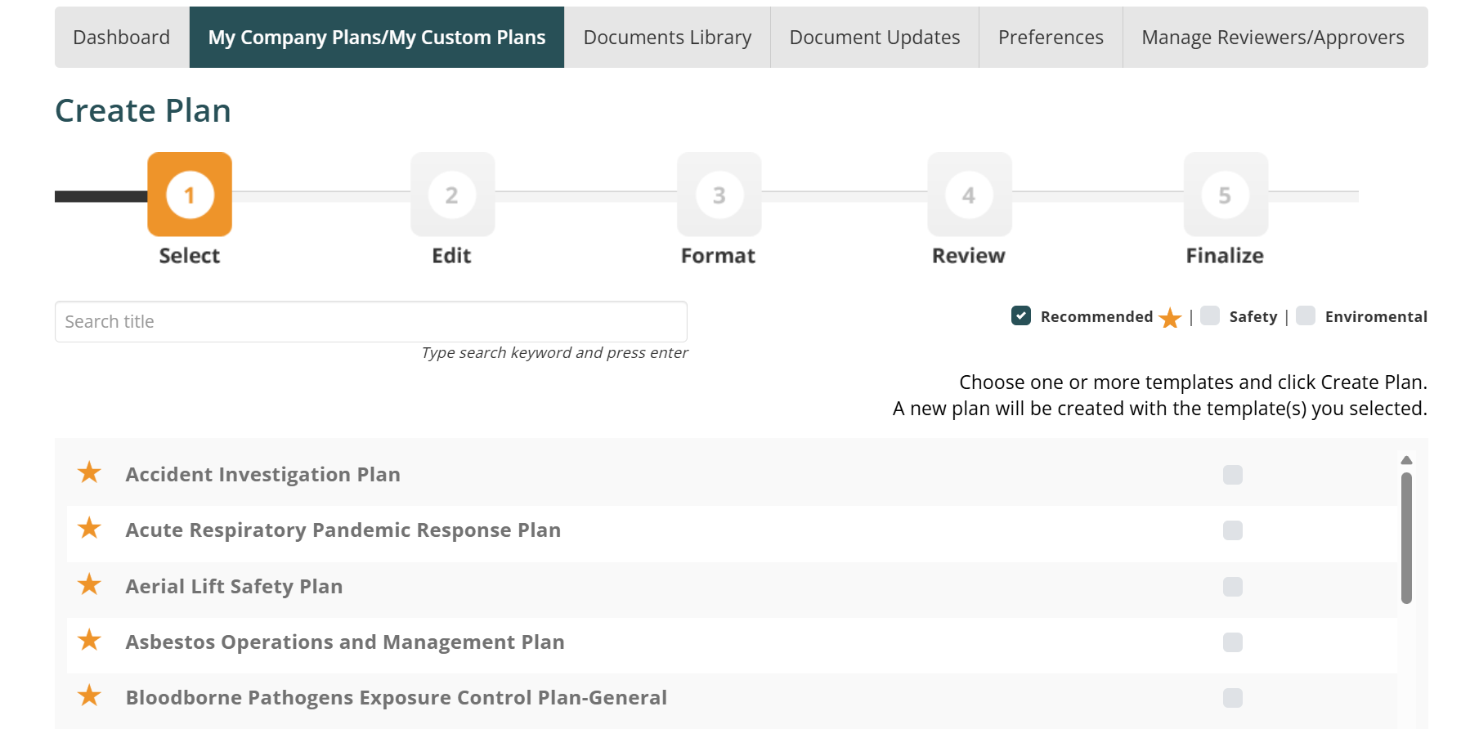Click step 3 Format icon
This screenshot has width=1470, height=729.
(719, 195)
